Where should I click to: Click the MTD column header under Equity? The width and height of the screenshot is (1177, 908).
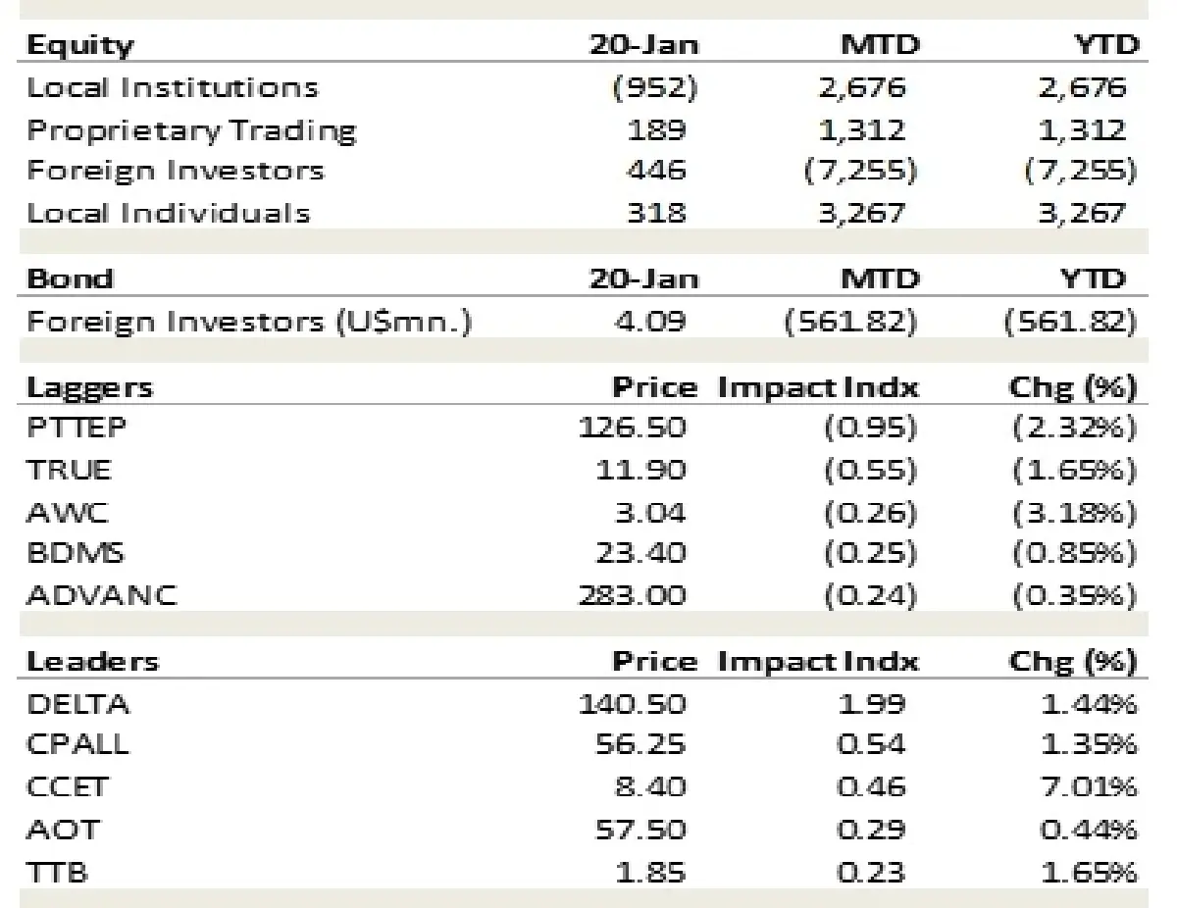click(880, 45)
